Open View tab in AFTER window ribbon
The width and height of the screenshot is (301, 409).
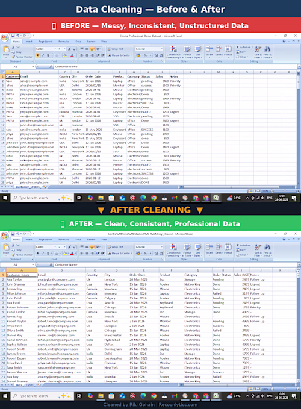pyautogui.click(x=104, y=240)
